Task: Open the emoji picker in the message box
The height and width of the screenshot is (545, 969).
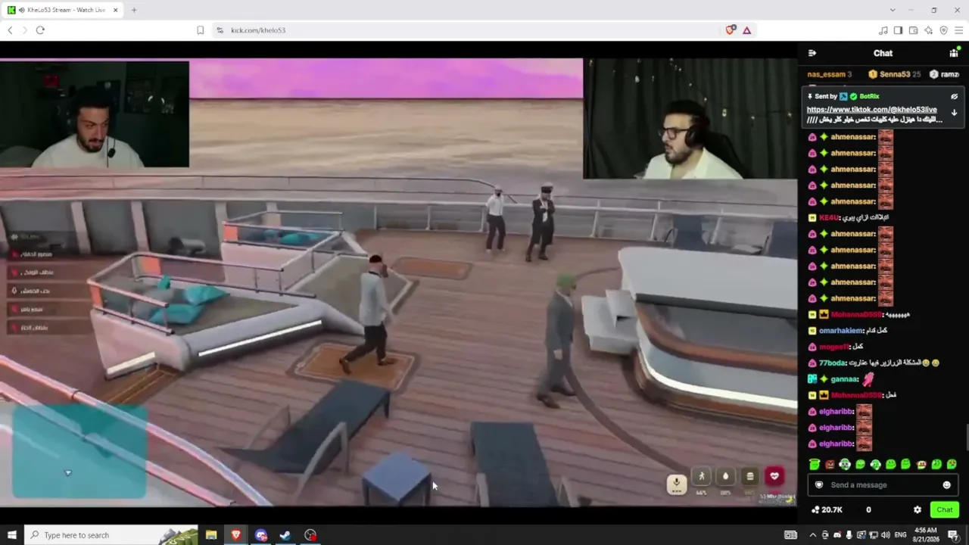Action: click(x=946, y=485)
